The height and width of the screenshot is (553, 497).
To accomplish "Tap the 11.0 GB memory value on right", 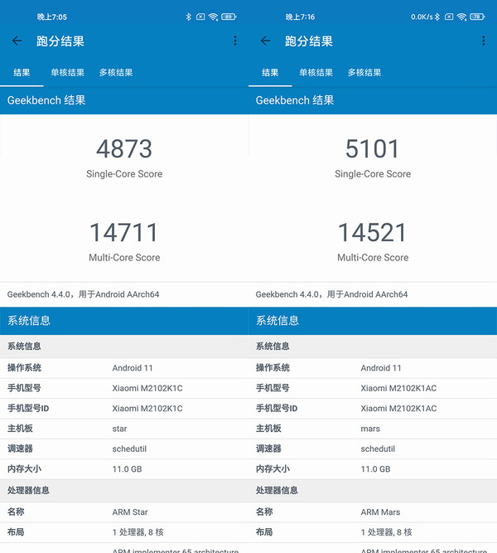I will click(376, 469).
